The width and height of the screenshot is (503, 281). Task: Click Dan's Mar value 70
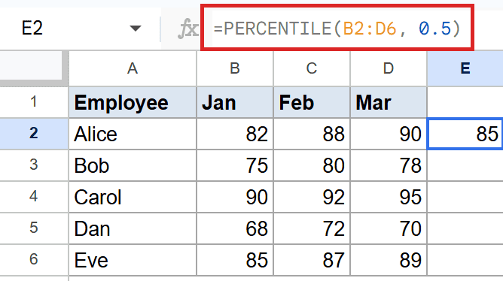(389, 228)
